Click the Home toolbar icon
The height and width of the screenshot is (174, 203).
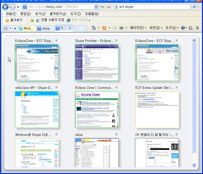point(93,28)
